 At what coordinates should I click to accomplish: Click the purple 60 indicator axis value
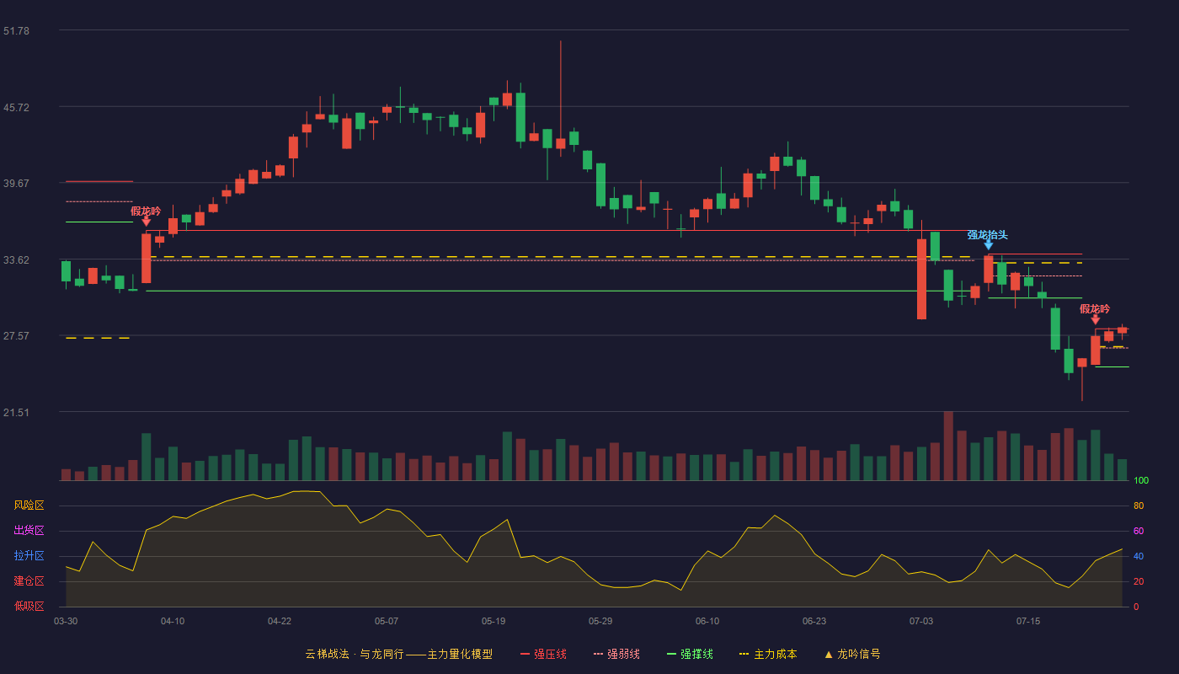pos(1139,531)
